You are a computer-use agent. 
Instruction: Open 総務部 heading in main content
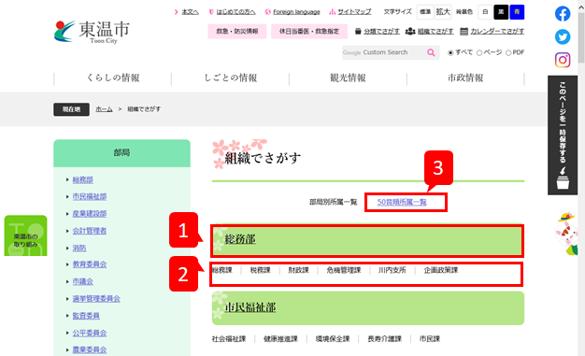pos(240,239)
